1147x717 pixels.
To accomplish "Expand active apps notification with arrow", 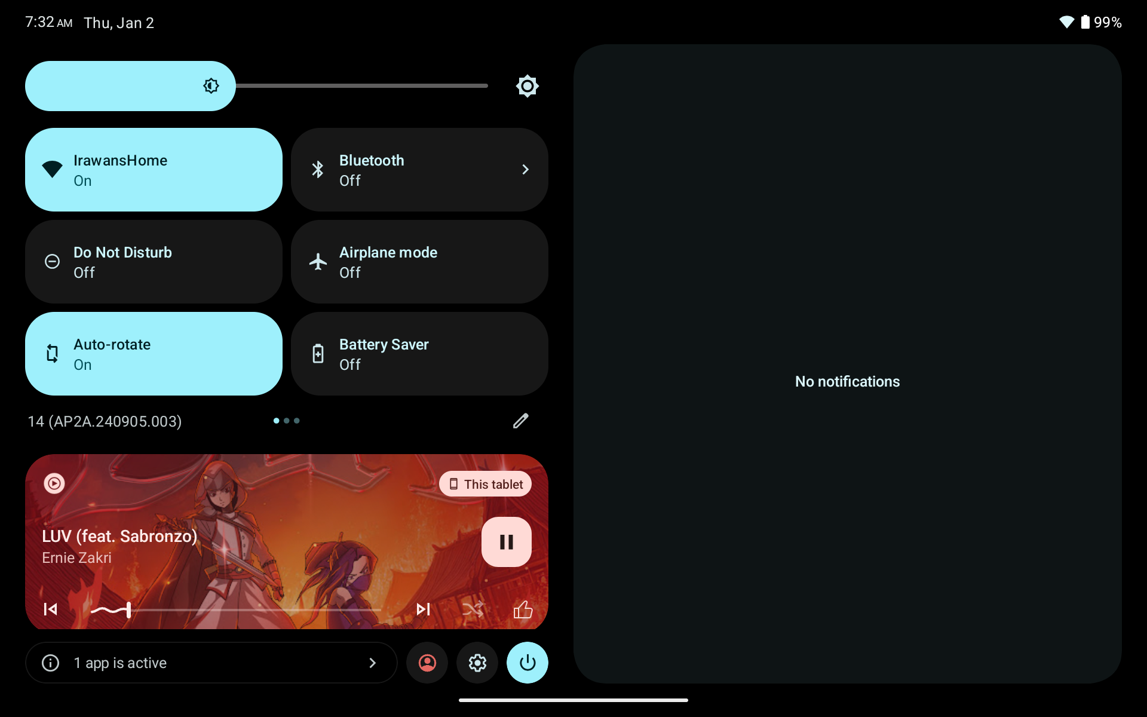I will point(372,663).
